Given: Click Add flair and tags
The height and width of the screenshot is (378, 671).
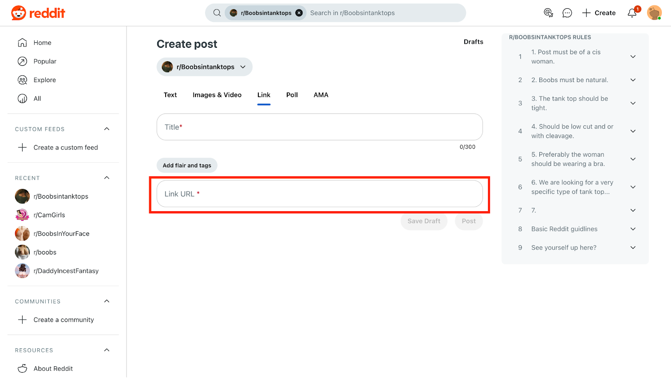Looking at the screenshot, I should pos(187,166).
